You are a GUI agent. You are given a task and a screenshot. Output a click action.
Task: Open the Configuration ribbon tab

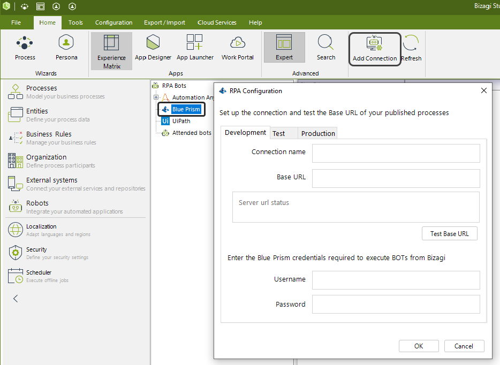click(114, 22)
